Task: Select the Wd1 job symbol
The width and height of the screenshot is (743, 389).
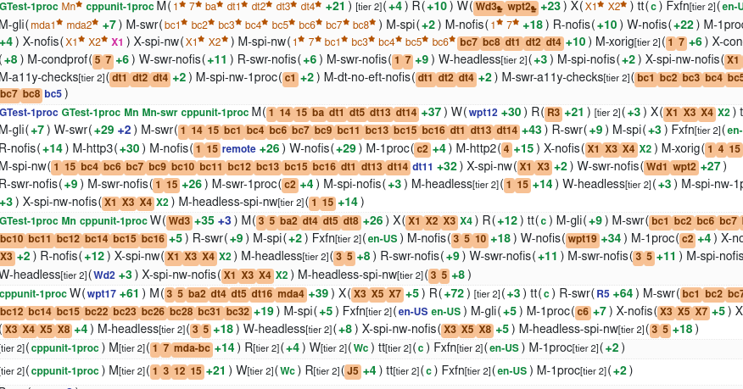Action: click(x=656, y=167)
